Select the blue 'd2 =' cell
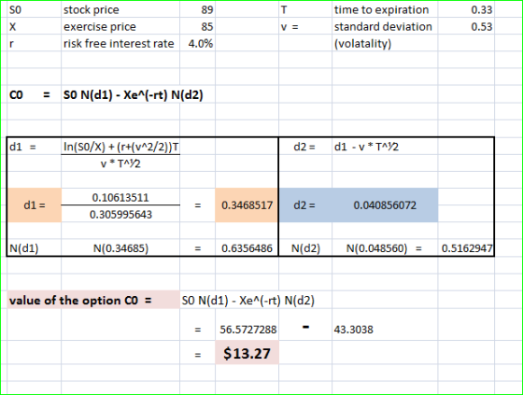The width and height of the screenshot is (523, 395). coord(304,205)
